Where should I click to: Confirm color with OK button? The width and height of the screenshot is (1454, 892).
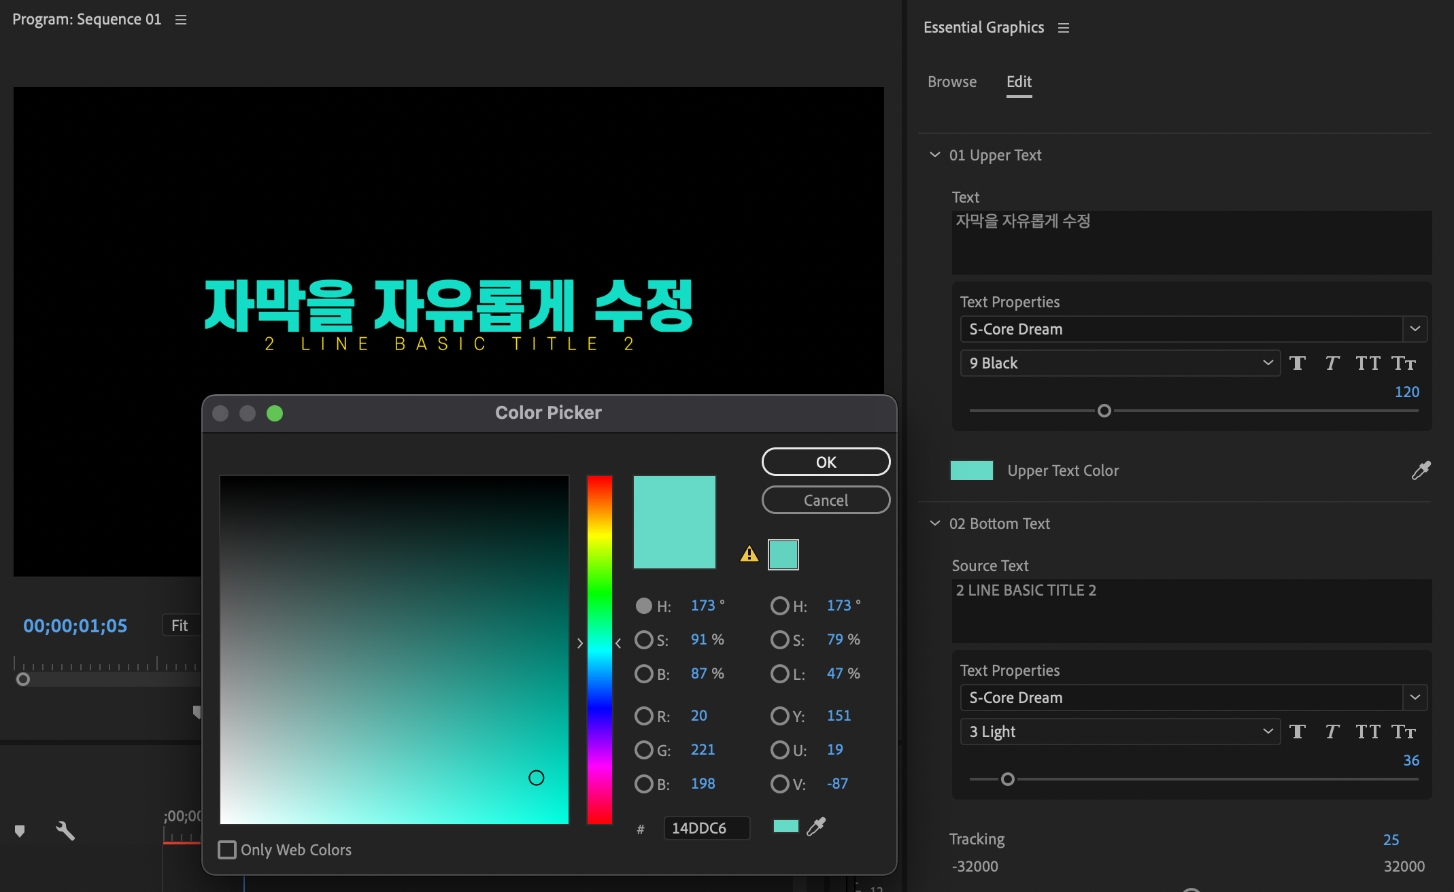pos(826,462)
